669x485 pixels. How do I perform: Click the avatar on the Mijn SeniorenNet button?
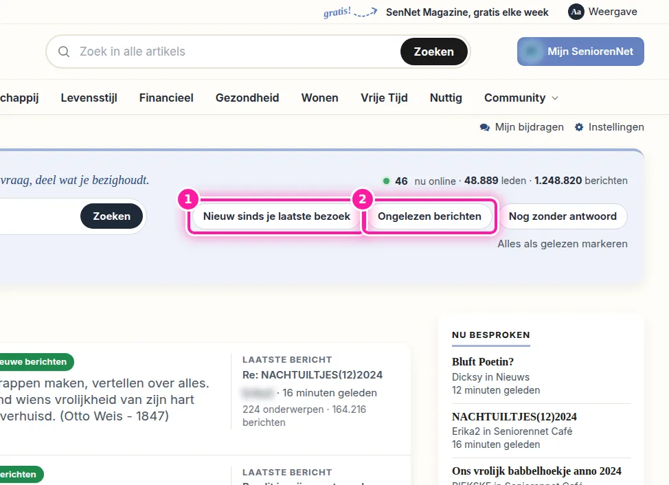[x=531, y=52]
